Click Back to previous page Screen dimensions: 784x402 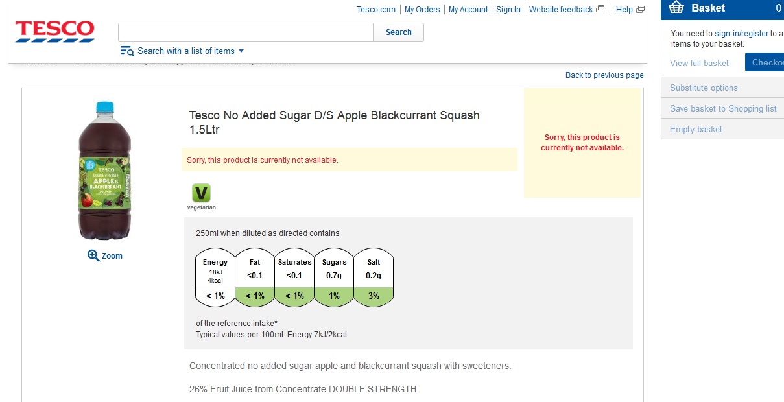pyautogui.click(x=604, y=75)
